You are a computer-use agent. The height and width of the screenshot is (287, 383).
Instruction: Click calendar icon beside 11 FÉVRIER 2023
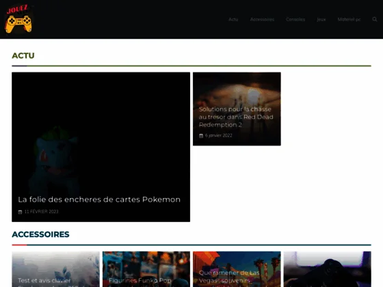[20, 212]
